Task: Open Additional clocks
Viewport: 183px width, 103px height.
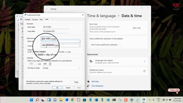Action: pyautogui.click(x=117, y=71)
